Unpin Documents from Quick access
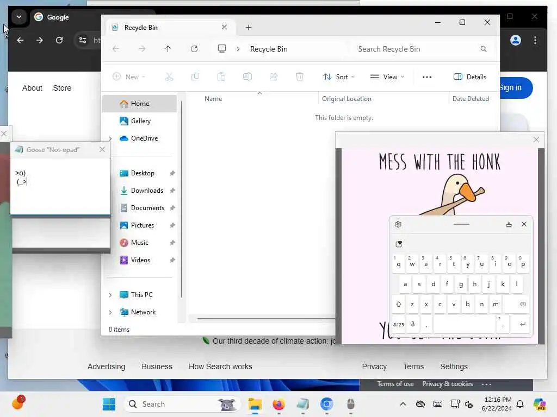Viewport: 557px width, 417px height. (x=172, y=208)
